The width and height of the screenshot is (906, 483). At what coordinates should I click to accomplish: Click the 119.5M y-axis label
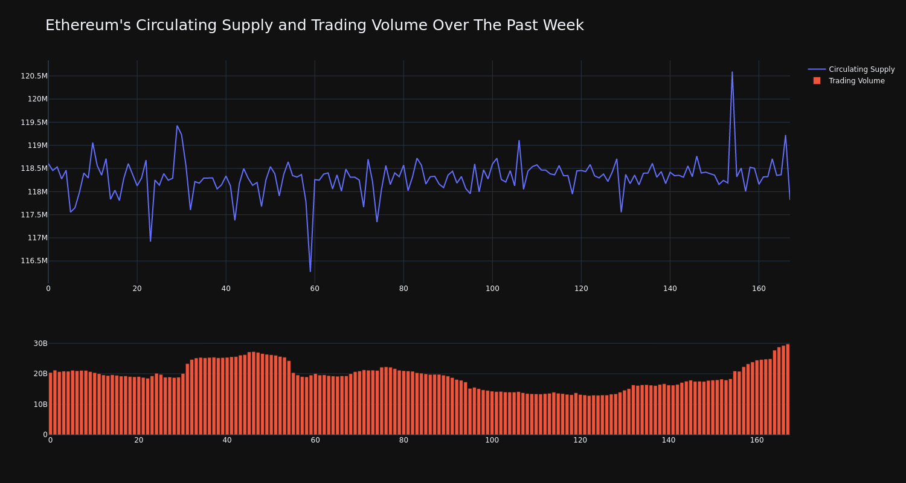click(34, 123)
